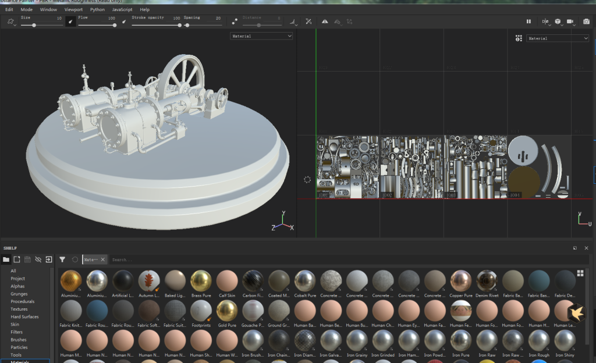Remove the Materials filter tag in shelf
This screenshot has height=363, width=596.
pos(102,259)
